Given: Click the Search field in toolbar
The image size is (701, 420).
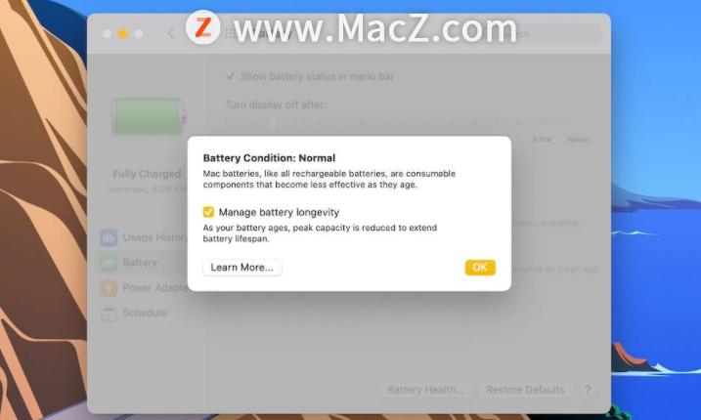Looking at the screenshot, I should (x=540, y=34).
